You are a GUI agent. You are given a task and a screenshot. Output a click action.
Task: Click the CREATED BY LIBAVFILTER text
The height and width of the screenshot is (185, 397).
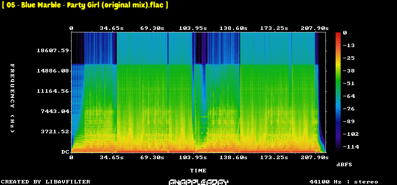(46, 182)
